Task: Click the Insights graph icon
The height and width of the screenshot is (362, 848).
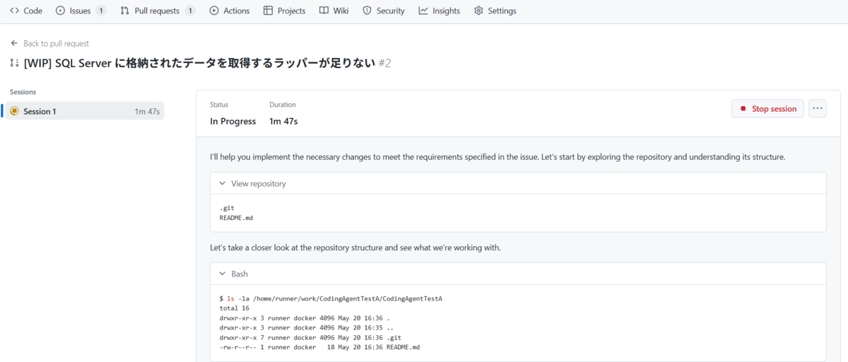Action: click(x=423, y=11)
